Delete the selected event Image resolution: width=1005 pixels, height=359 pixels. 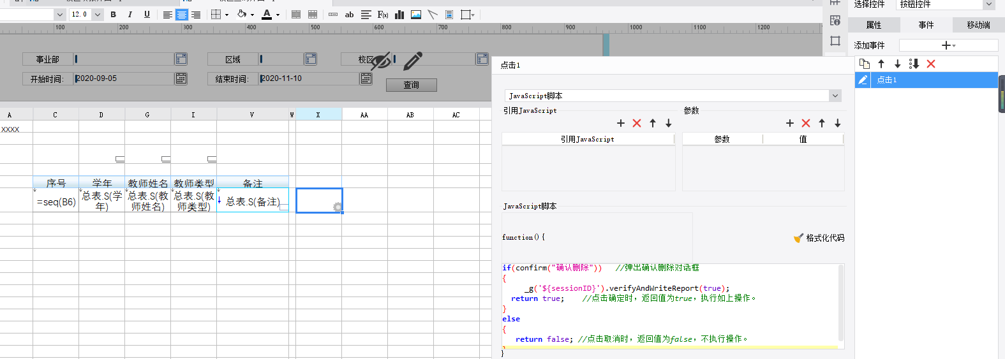coord(931,64)
